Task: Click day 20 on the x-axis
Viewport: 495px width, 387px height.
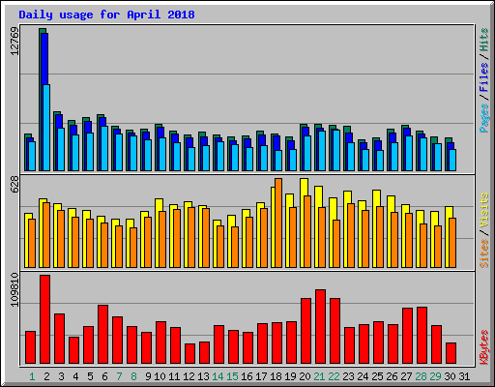Action: [x=305, y=376]
